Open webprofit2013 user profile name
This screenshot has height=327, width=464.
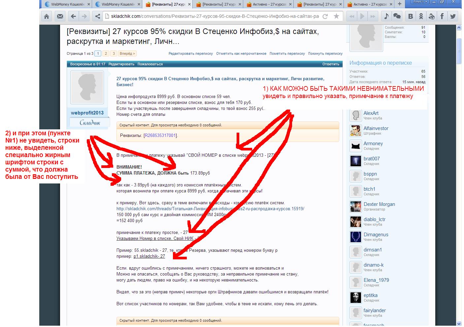point(87,113)
